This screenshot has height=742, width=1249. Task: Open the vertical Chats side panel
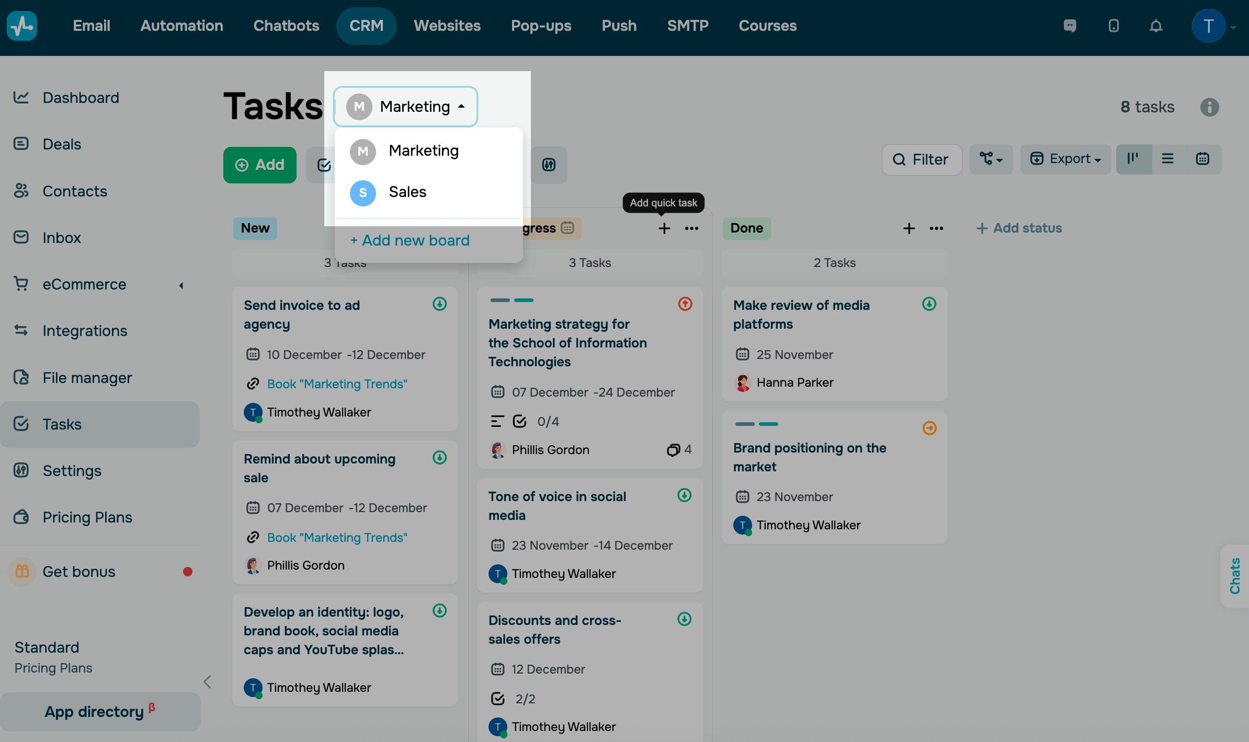[x=1235, y=576]
